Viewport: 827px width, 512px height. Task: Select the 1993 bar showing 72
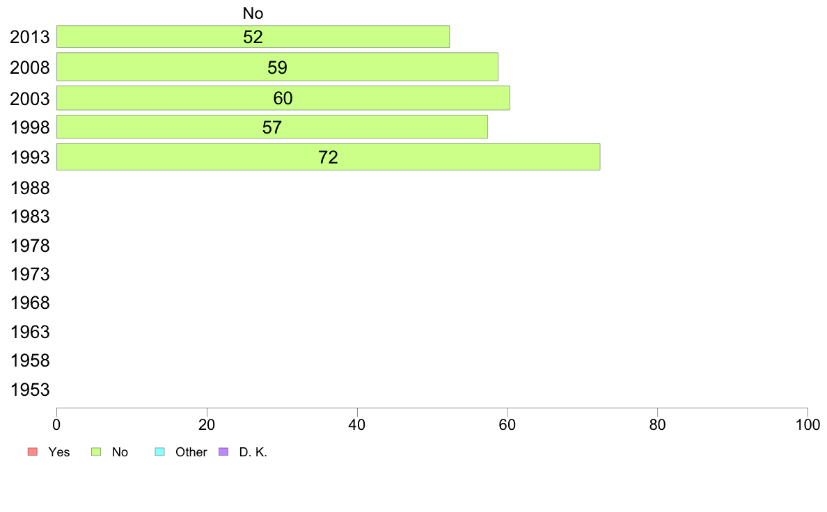[x=328, y=157]
